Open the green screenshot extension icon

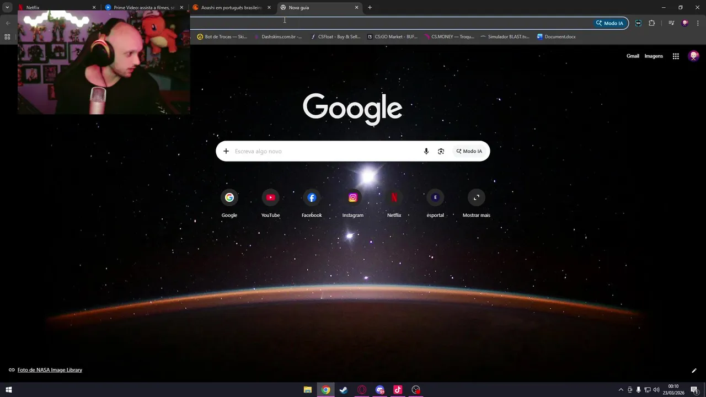tap(638, 23)
